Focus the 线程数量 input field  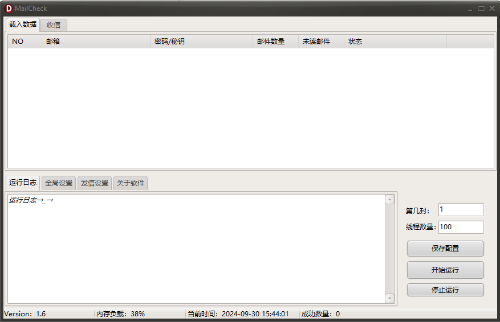coord(461,227)
